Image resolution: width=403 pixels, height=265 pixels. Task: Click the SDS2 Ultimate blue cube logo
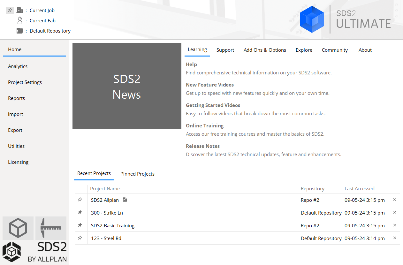click(312, 19)
